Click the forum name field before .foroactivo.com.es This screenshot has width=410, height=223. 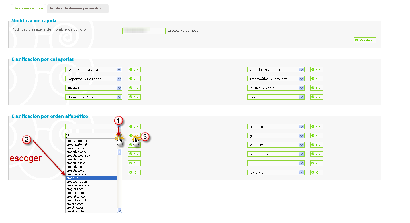pos(144,31)
